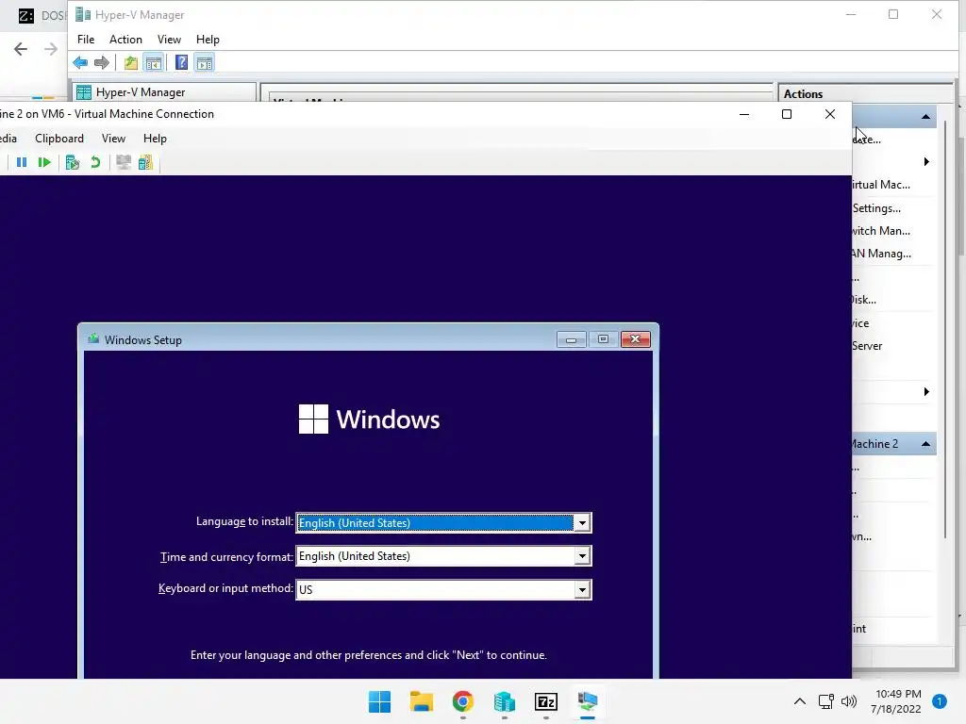Switch to Hyper-V Manager taskbar icon
The width and height of the screenshot is (966, 724).
tap(505, 701)
